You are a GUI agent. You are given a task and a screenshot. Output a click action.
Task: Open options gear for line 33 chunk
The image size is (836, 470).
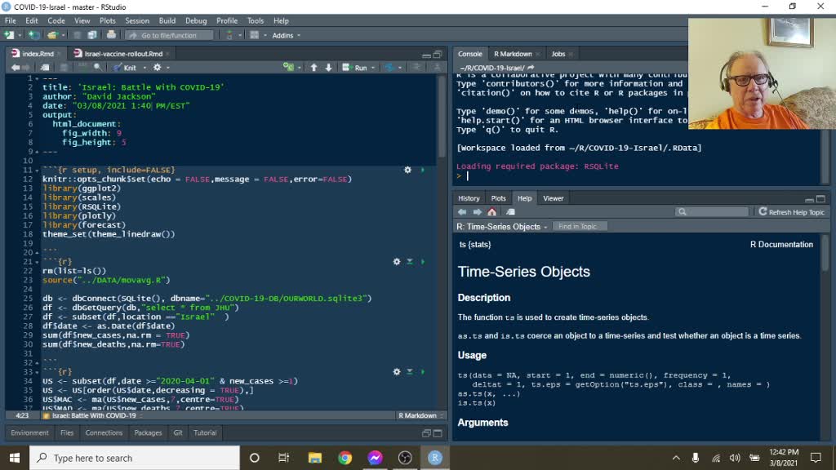397,372
